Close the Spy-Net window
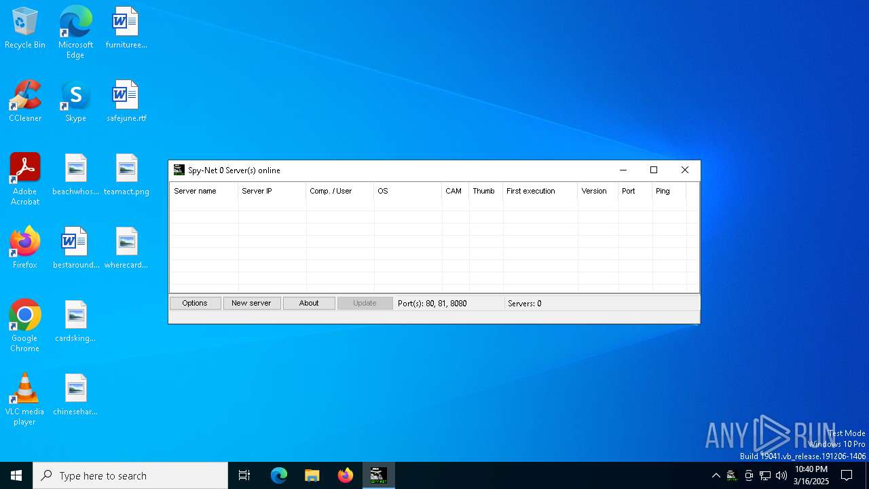The height and width of the screenshot is (489, 869). coord(684,170)
